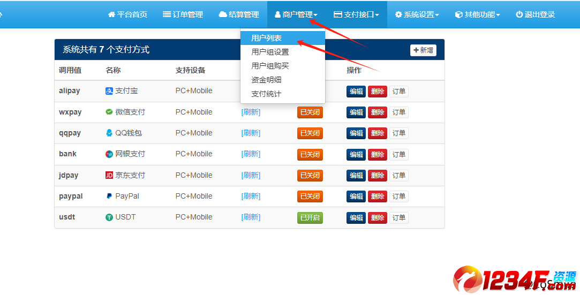Delete the usdt payment method
580x295 pixels.
pos(378,218)
